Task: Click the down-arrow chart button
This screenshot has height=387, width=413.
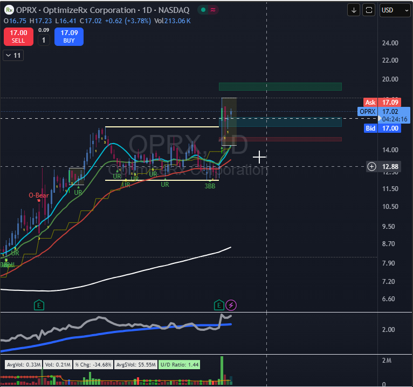Action: pyautogui.click(x=354, y=10)
